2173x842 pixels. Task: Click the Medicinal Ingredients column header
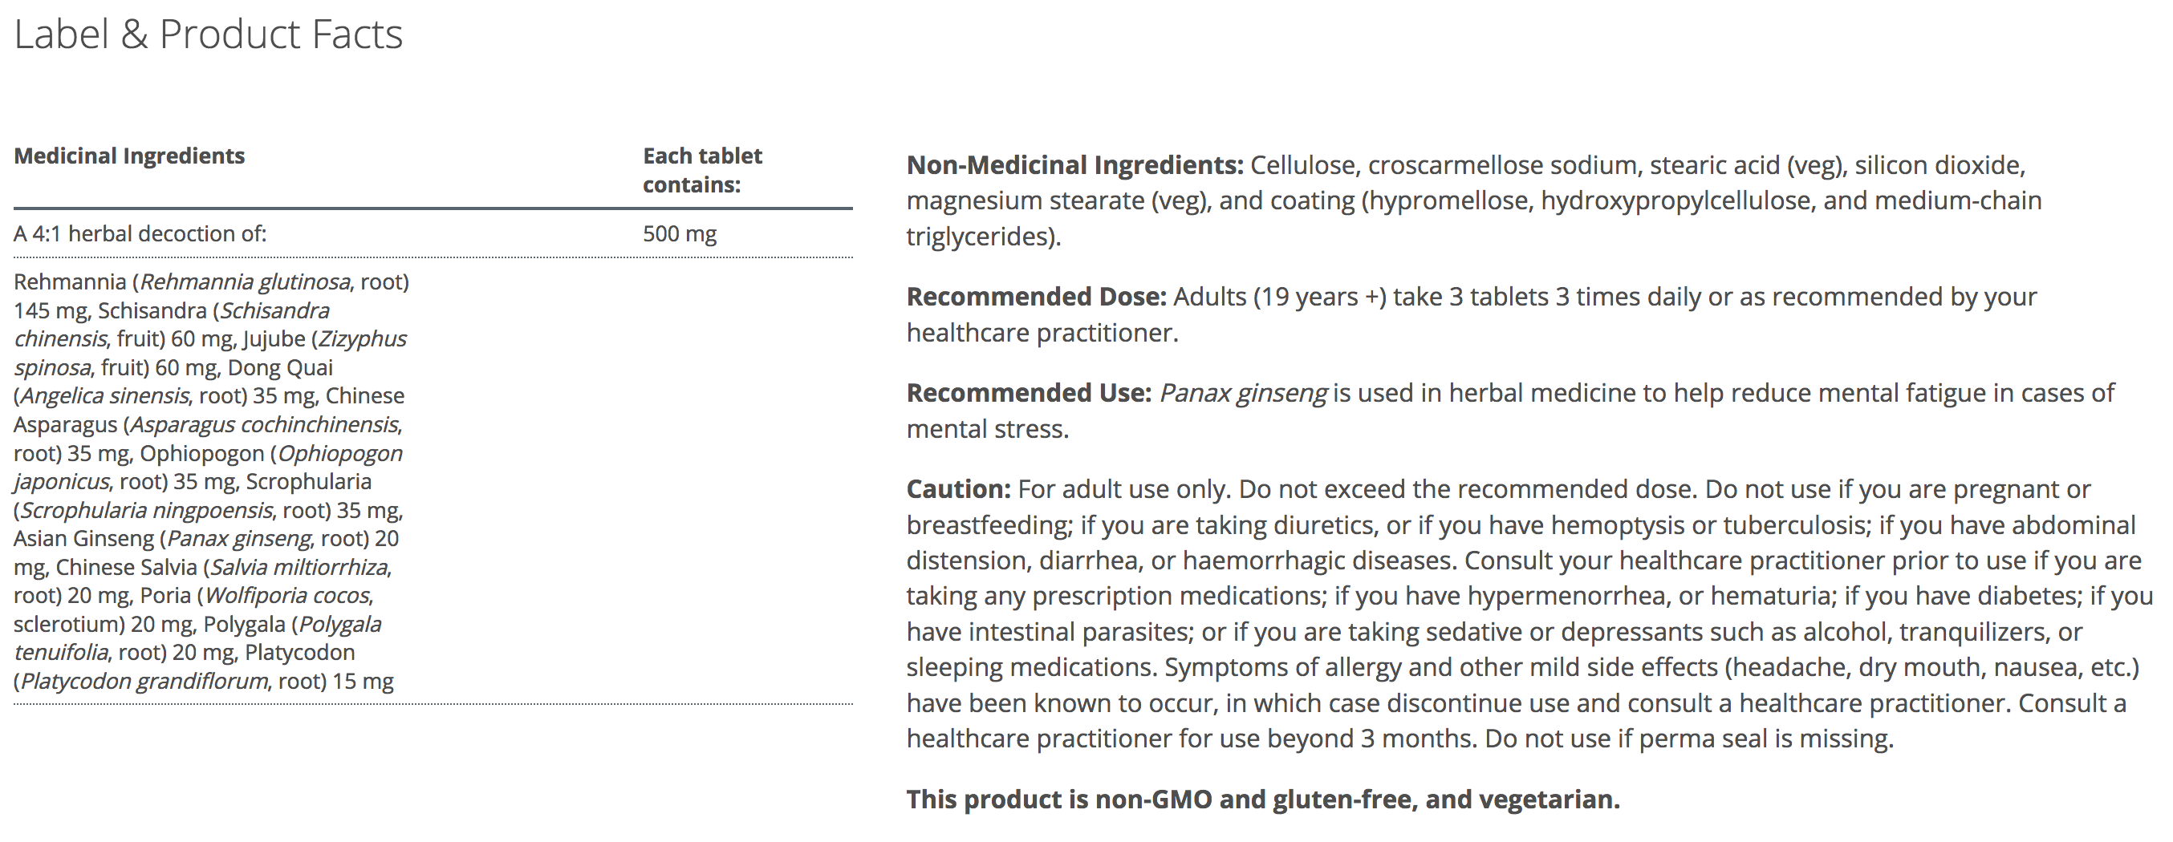(x=129, y=156)
